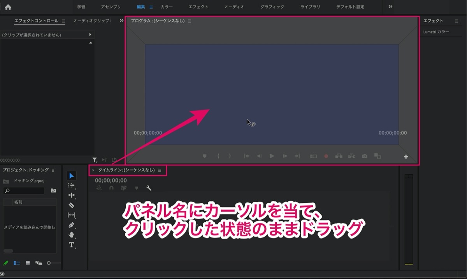467x279 pixels.
Task: Open timeline wrench settings icon
Action: coord(149,188)
